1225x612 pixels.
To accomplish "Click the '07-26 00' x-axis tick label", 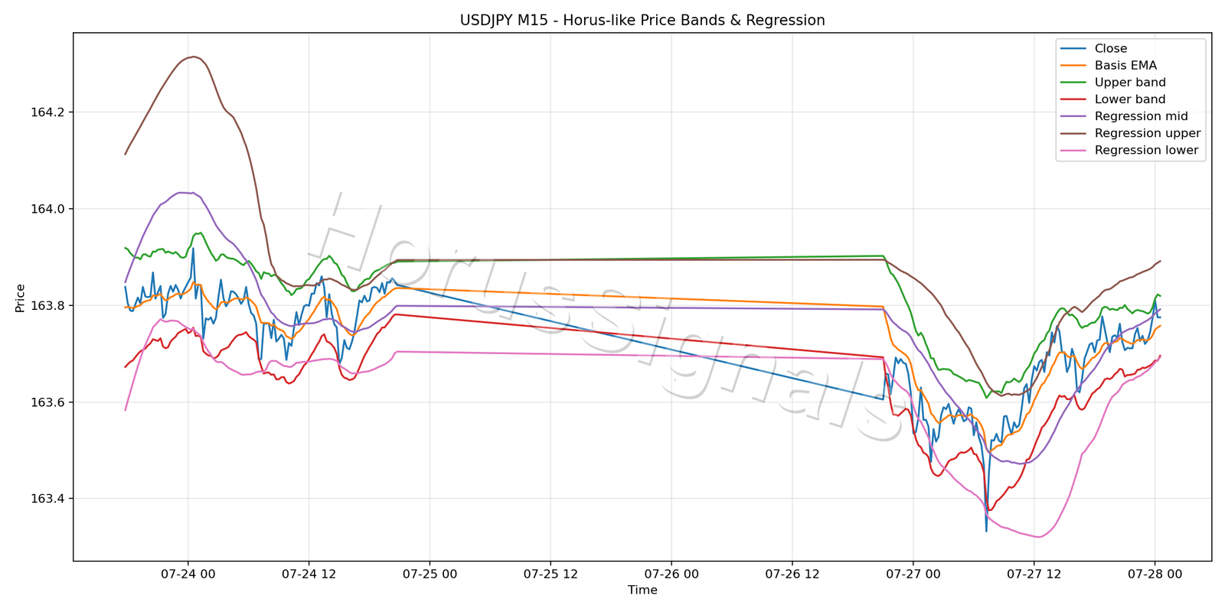I will click(x=671, y=574).
